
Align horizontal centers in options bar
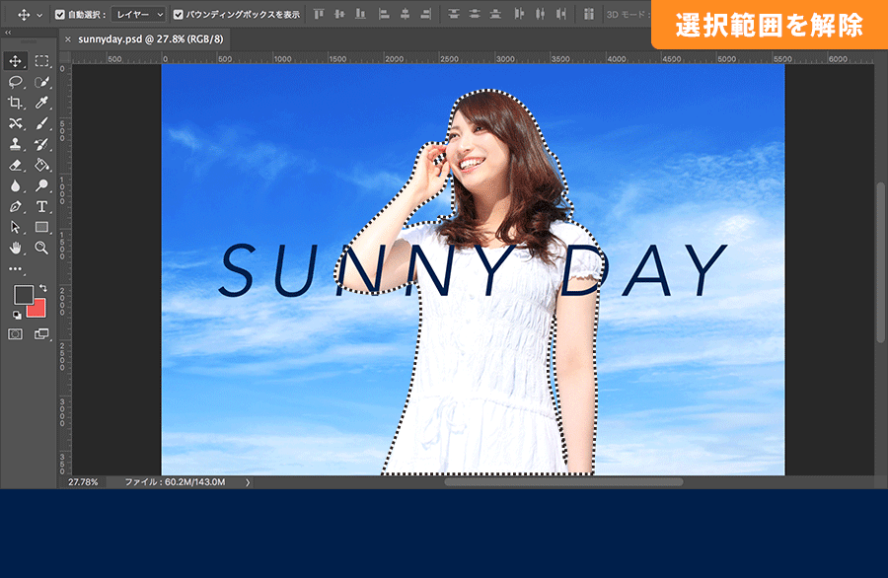(x=405, y=14)
